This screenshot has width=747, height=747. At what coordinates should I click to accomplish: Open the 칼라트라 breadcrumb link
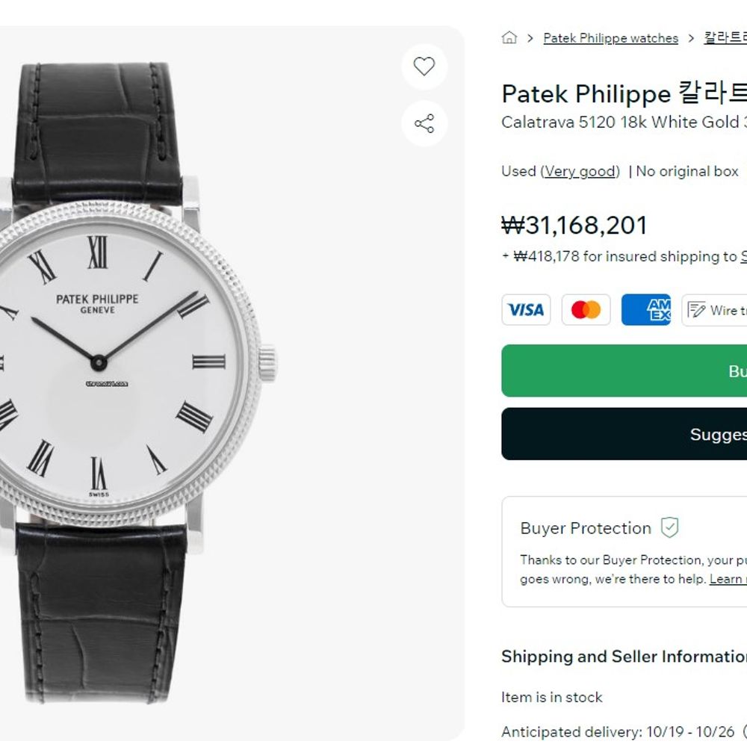[x=725, y=38]
